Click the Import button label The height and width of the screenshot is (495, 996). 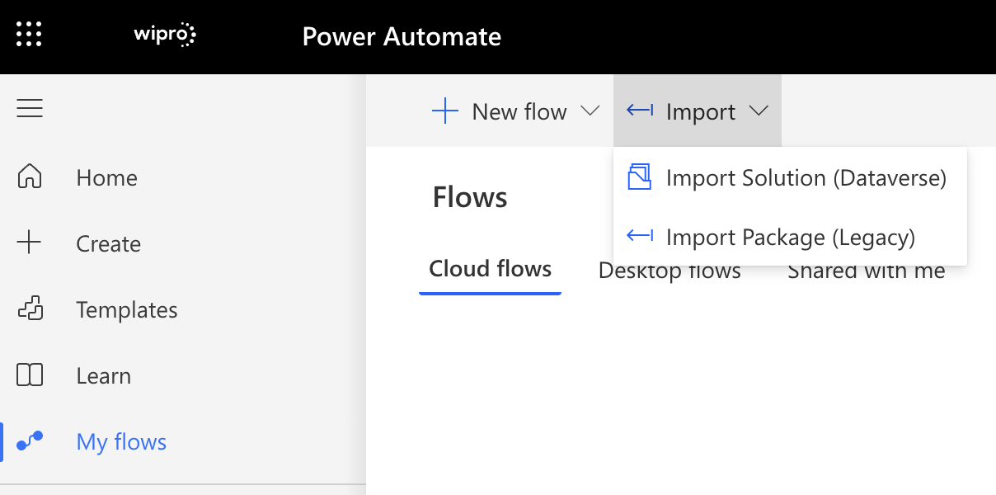point(701,112)
